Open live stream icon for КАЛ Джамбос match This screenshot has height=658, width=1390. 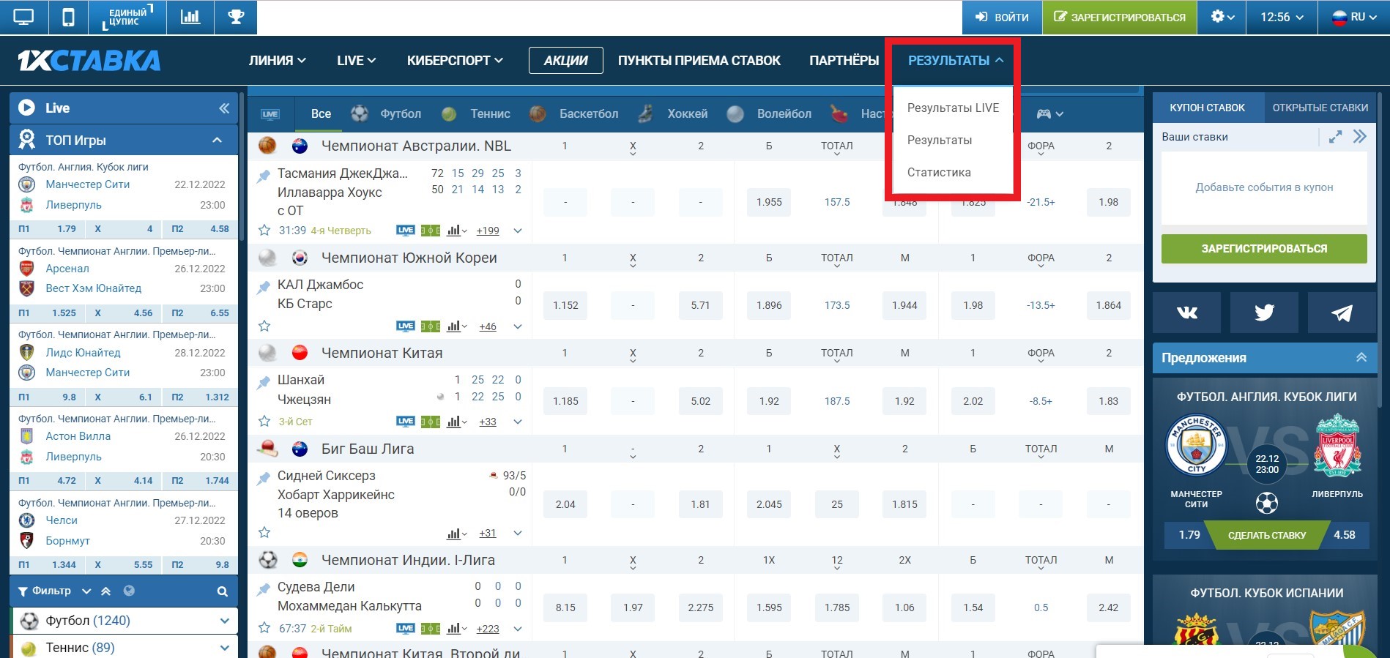405,326
